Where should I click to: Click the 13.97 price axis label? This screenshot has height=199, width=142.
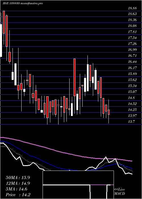coord(132,116)
